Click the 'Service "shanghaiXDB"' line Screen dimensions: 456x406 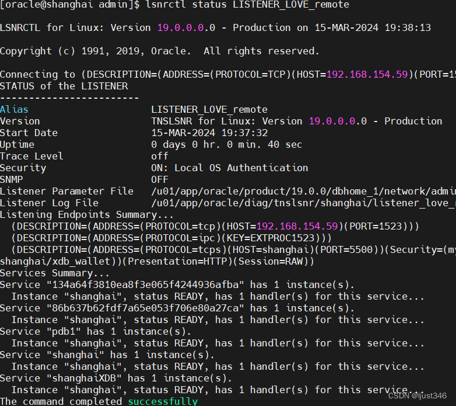click(116, 379)
